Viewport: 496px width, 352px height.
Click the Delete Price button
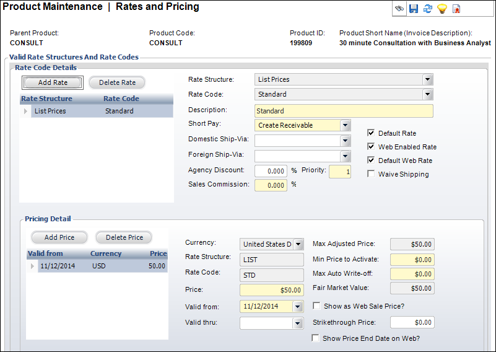coord(124,237)
